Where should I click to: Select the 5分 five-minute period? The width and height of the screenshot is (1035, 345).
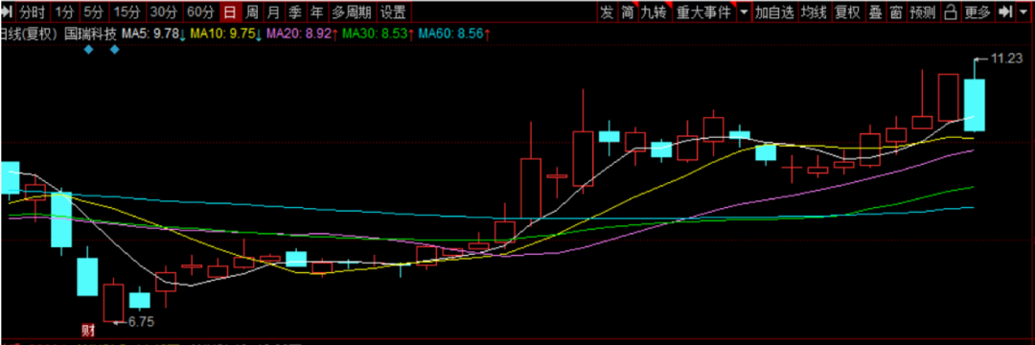(94, 11)
